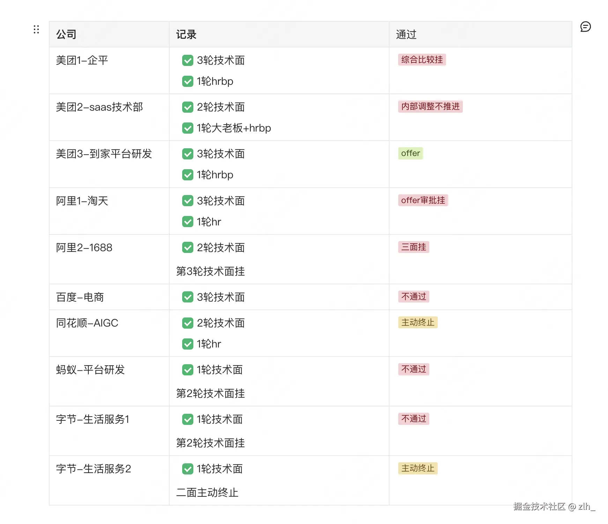This screenshot has width=608, height=524.
Task: Toggle 2轮技术面 checkbox for 同花顺-AIGC
Action: pyautogui.click(x=188, y=323)
